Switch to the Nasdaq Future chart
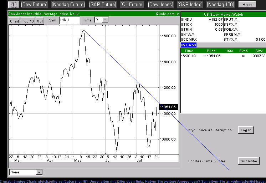Screen dimensions: 266x183 tap(68, 5)
